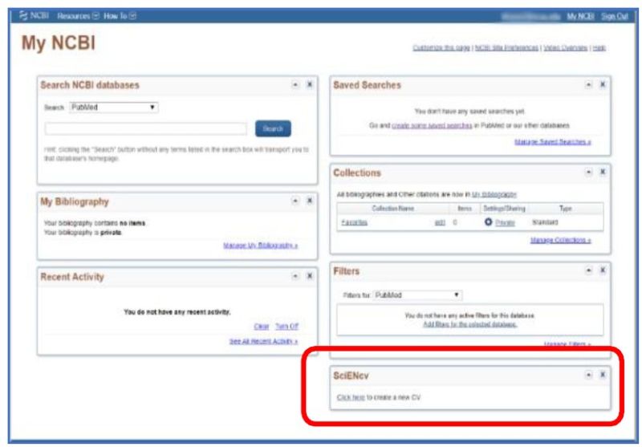This screenshot has width=642, height=447.
Task: Open NCBI Site Preferences link
Action: point(506,48)
